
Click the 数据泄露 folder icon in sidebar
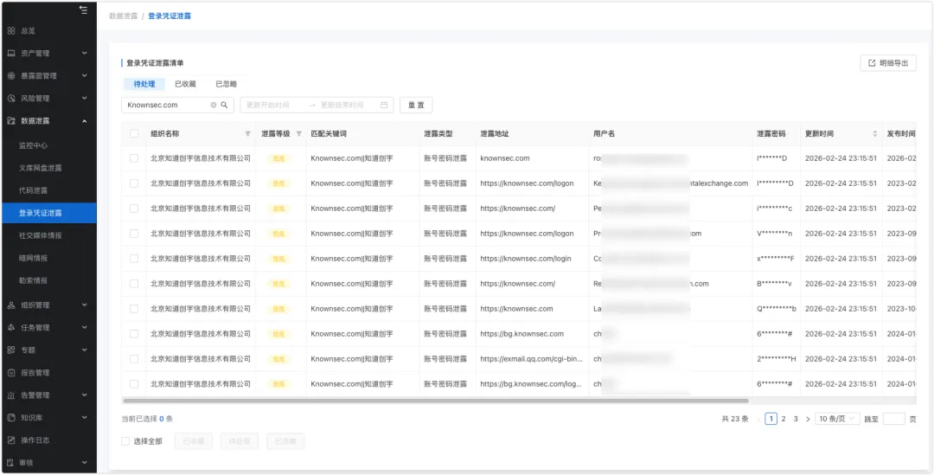tap(10, 120)
